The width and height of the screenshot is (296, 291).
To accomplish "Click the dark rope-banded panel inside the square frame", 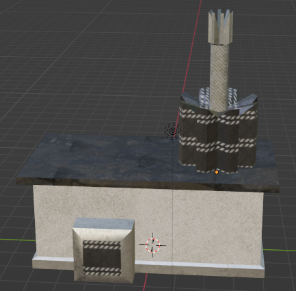I will point(102,258).
